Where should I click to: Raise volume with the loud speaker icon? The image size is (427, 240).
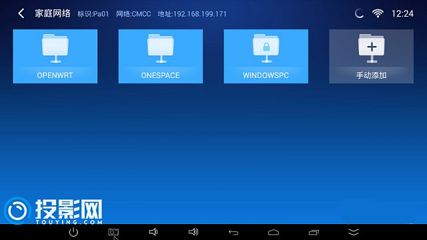point(193,232)
